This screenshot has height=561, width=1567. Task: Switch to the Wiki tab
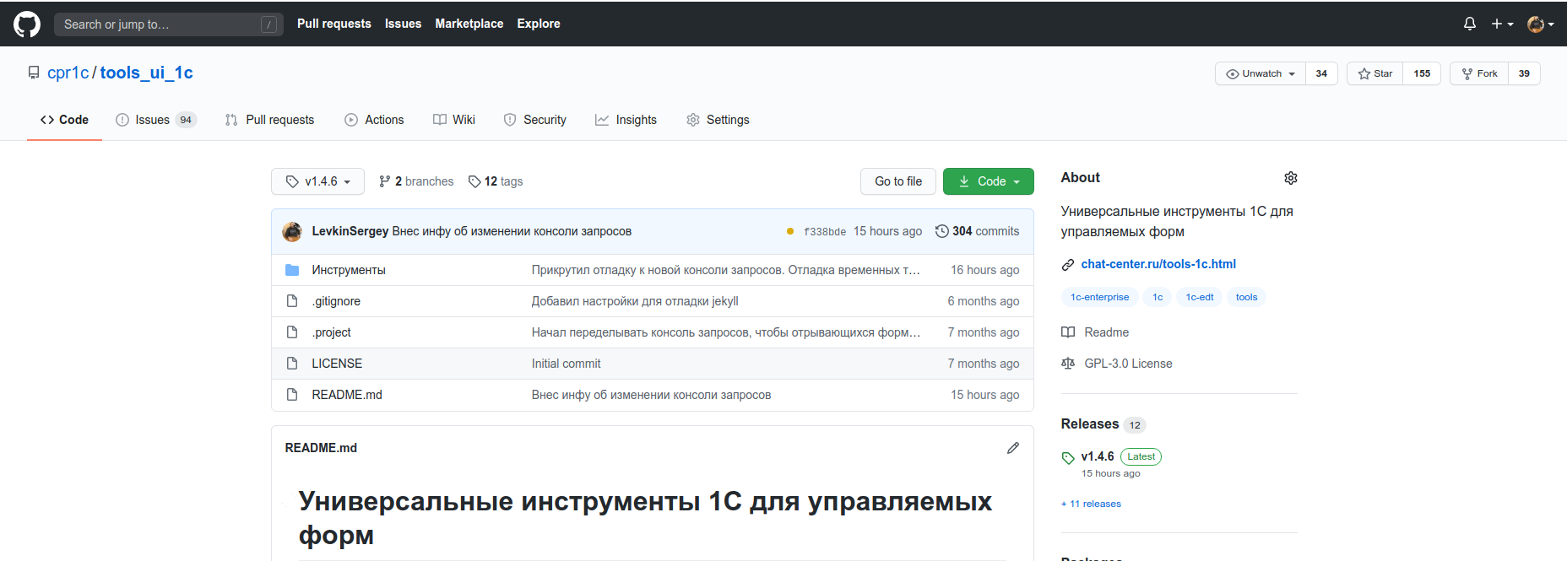tap(454, 120)
